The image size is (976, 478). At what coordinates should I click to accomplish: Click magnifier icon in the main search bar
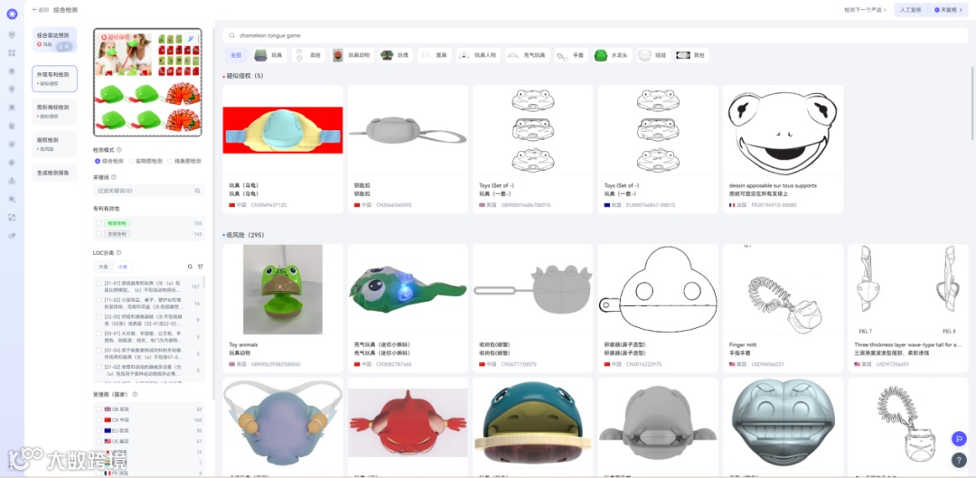click(x=233, y=36)
